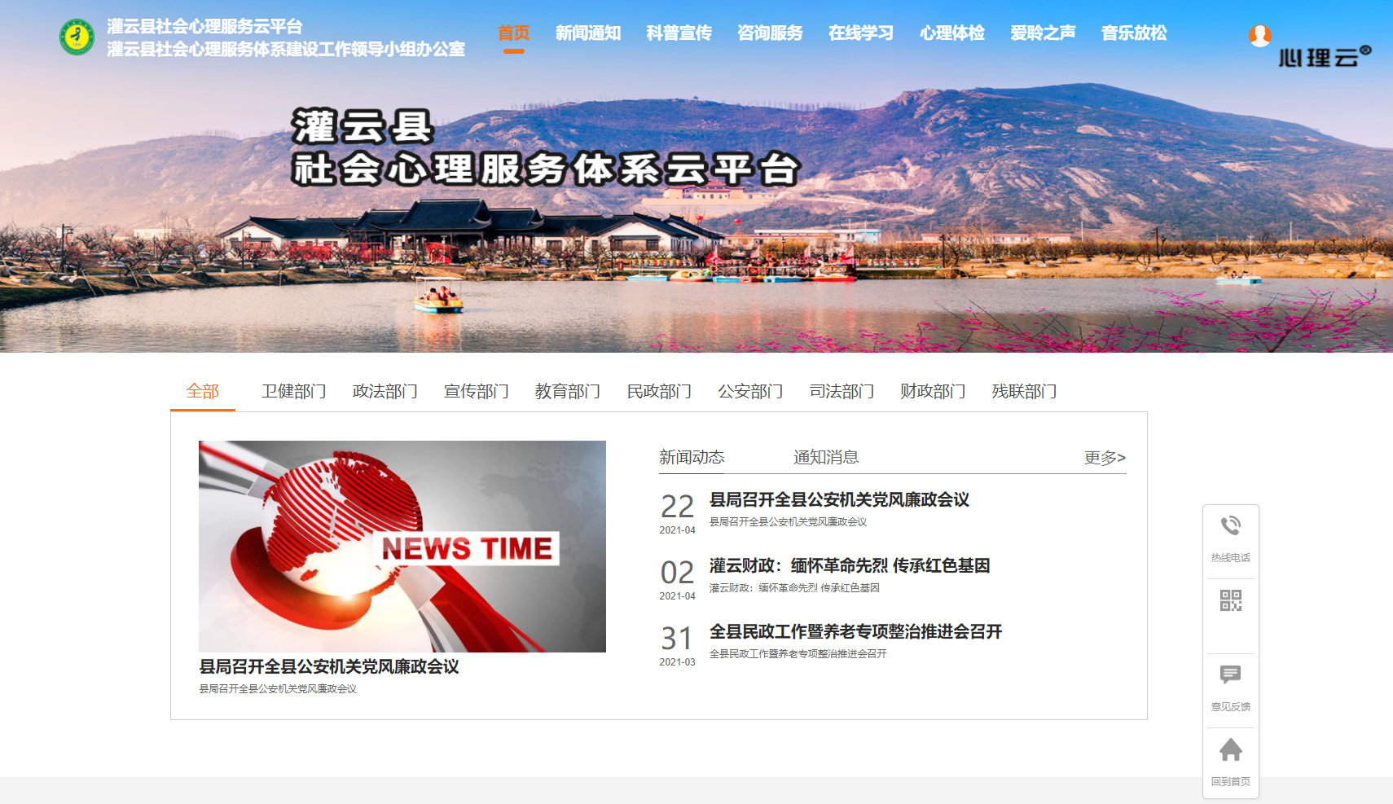Switch to the 通知消息 tab
Image resolution: width=1393 pixels, height=804 pixels.
(825, 456)
